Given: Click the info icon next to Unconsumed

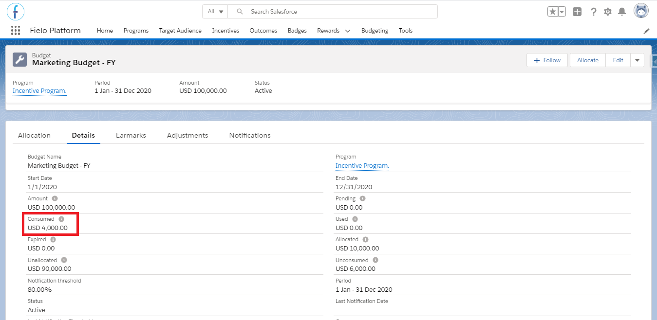Looking at the screenshot, I should [x=375, y=260].
